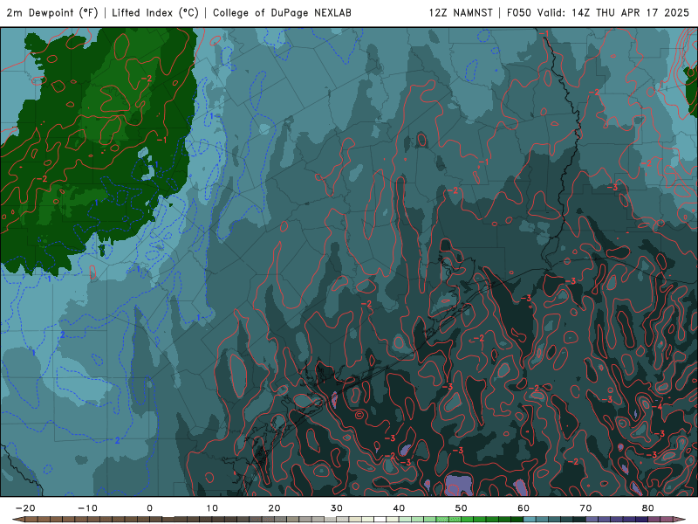This screenshot has width=698, height=524.
Task: Click the 40 color scale label
Action: 399,508
